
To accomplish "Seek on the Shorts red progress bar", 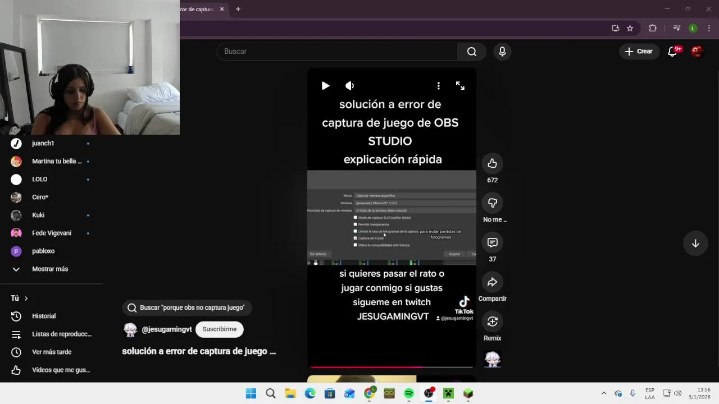I will (x=392, y=367).
